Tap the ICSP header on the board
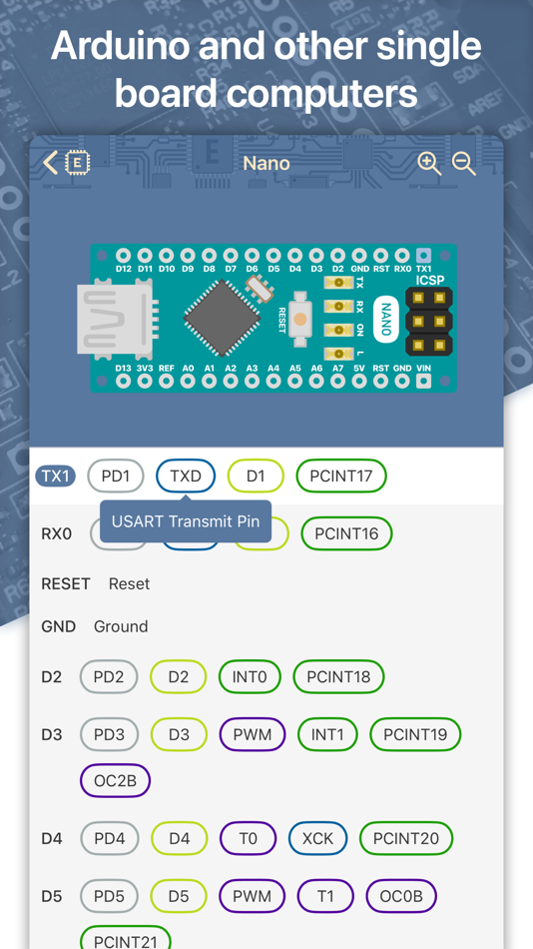Viewport: 533px width, 949px height. tap(429, 322)
